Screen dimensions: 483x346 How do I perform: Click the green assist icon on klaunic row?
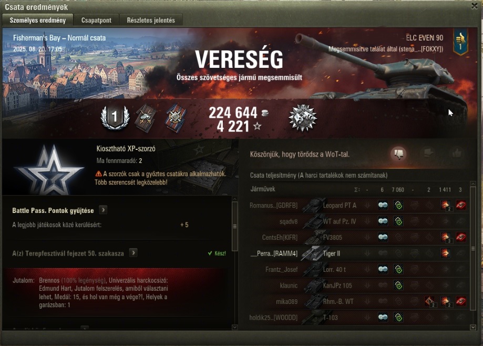point(398,286)
